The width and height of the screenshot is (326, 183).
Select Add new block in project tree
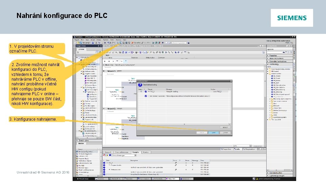[x=91, y=76]
